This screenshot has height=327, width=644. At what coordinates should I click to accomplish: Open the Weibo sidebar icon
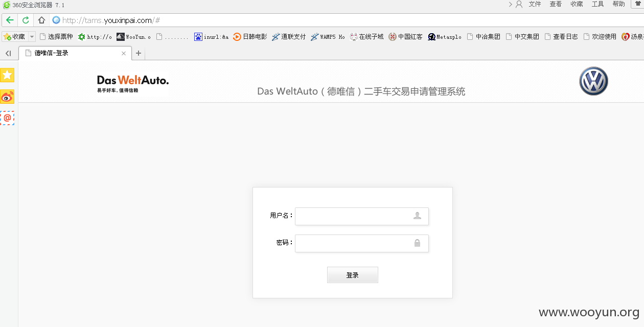pos(7,97)
